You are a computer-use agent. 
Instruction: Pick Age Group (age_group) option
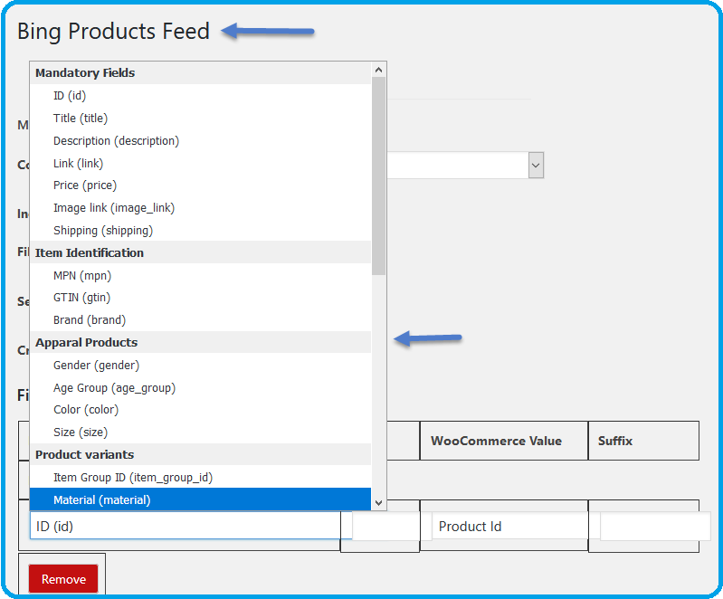point(200,388)
